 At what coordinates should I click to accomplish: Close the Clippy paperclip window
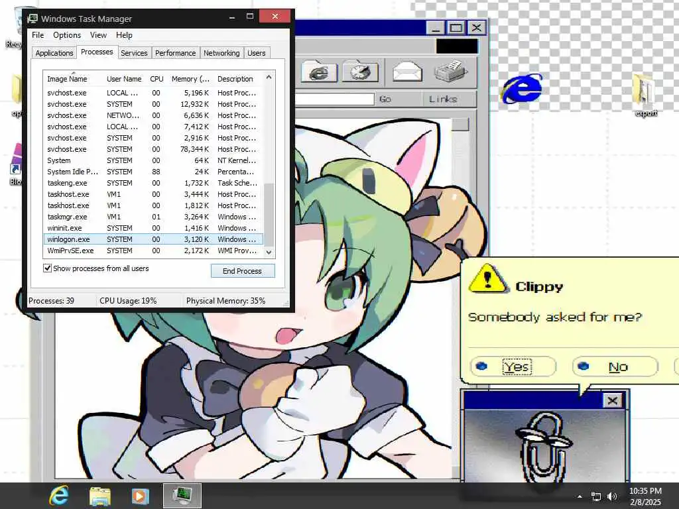pyautogui.click(x=612, y=401)
